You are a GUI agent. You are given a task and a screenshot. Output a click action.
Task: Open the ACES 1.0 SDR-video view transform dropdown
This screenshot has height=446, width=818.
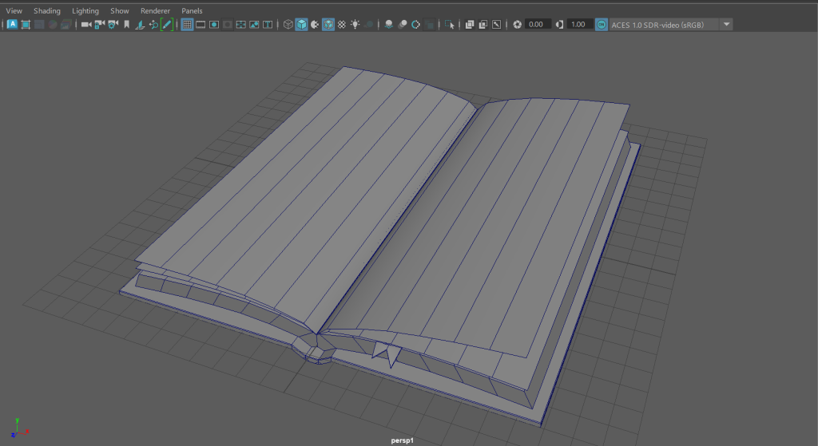[725, 25]
